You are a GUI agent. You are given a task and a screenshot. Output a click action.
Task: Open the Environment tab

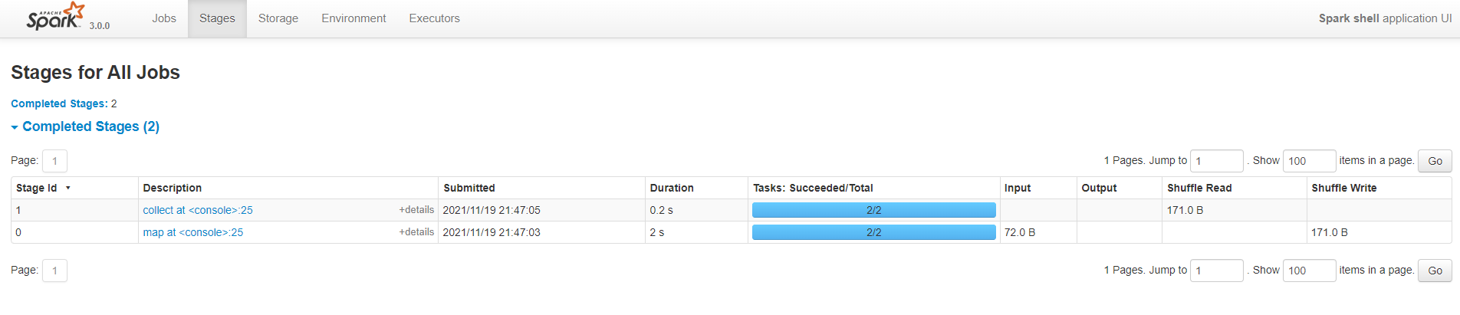coord(353,18)
